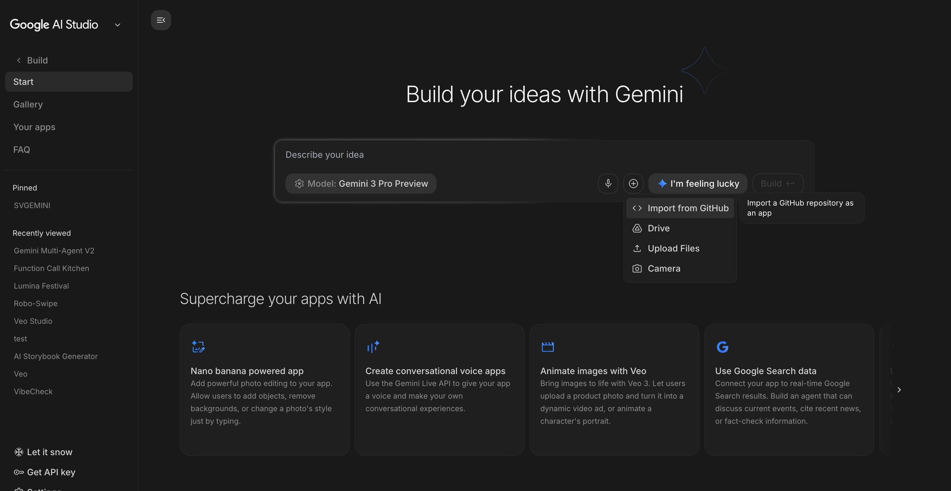Open the Your apps section
This screenshot has height=491, width=951.
click(x=34, y=127)
